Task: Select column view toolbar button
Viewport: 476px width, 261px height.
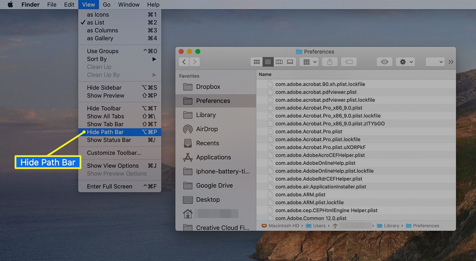Action: coord(279,62)
